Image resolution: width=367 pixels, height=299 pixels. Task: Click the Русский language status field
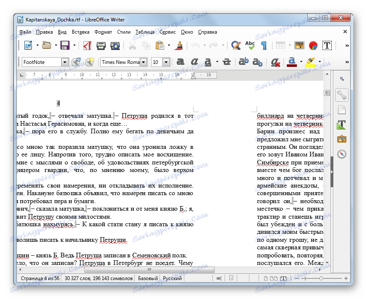pos(172,278)
